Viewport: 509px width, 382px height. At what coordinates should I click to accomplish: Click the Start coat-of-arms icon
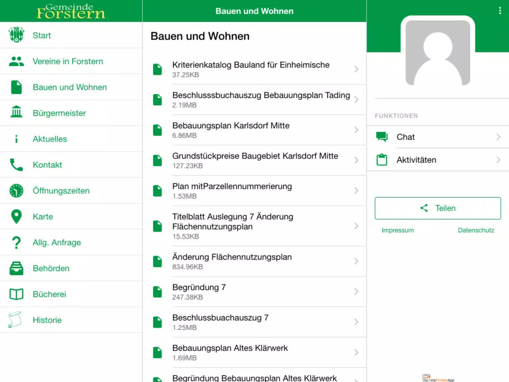click(16, 35)
